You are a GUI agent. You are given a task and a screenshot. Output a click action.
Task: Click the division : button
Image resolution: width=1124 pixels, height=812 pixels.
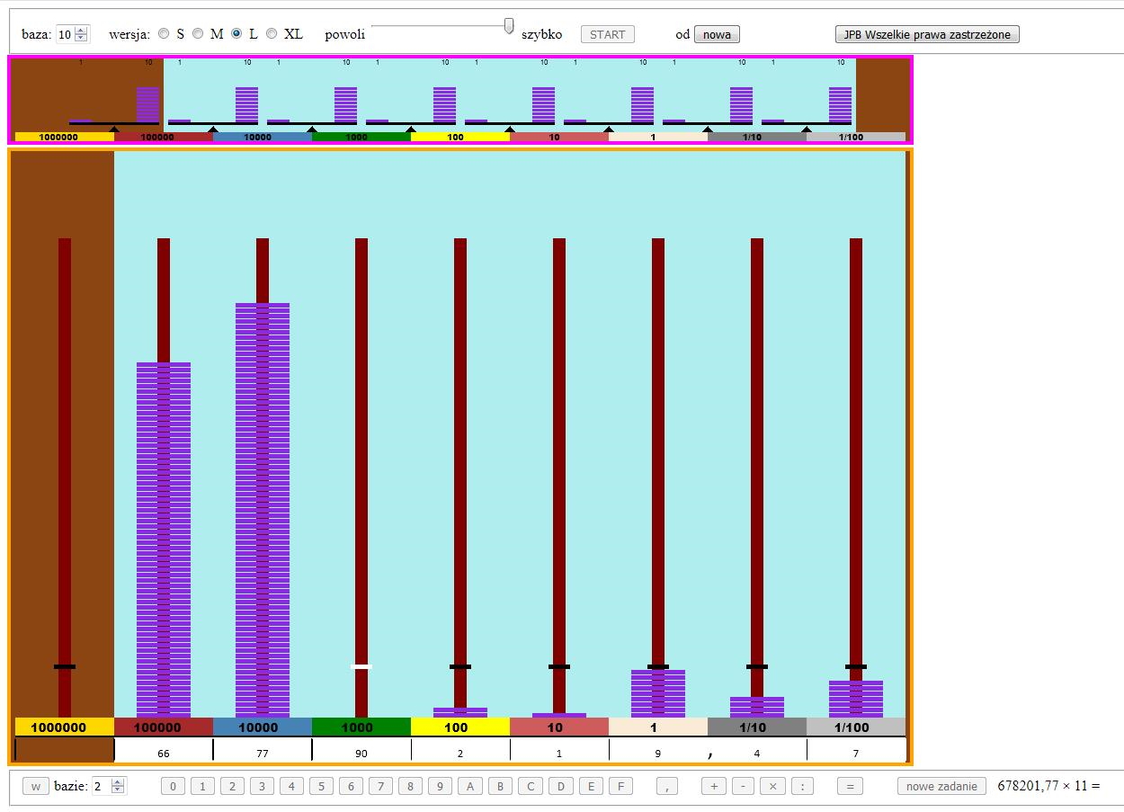[x=802, y=786]
